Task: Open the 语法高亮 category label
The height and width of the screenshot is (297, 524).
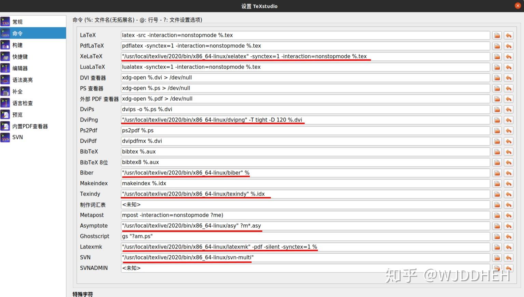Action: click(x=23, y=80)
